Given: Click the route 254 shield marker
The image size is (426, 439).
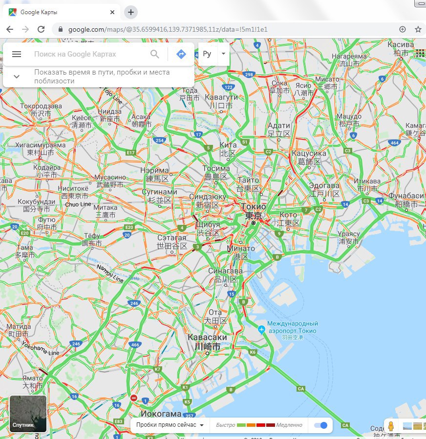Looking at the screenshot, I should 160,140.
